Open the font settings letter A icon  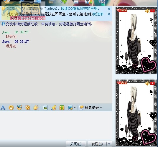coord(3,108)
